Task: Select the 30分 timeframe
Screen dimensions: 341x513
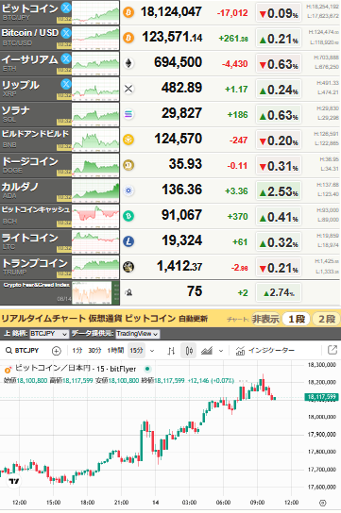Action: pyautogui.click(x=94, y=351)
